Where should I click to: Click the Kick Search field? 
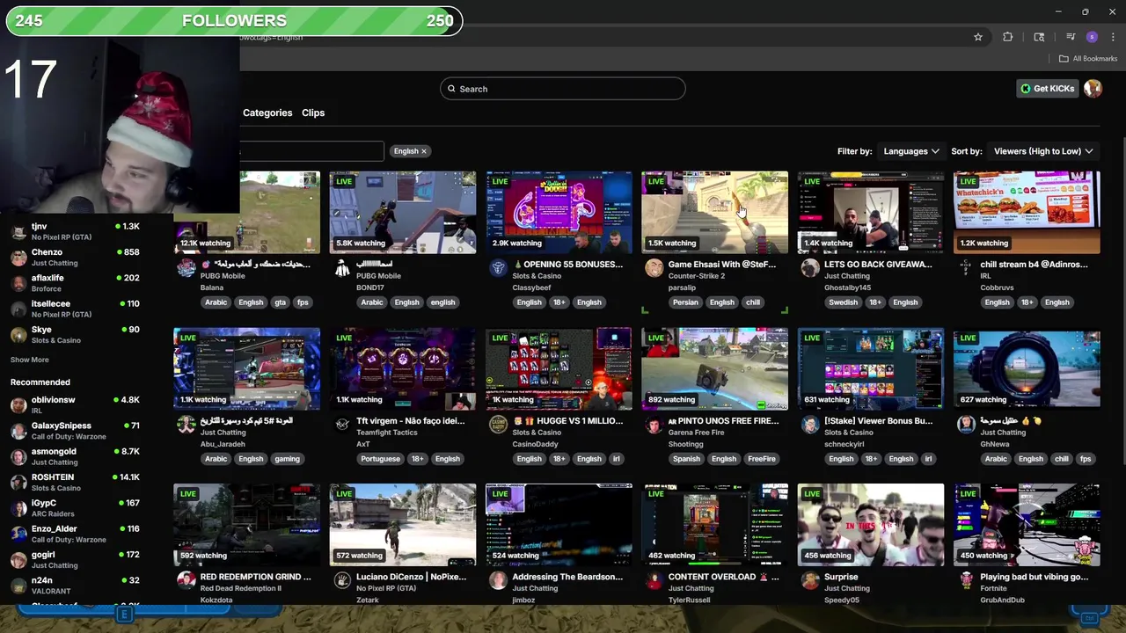point(563,89)
